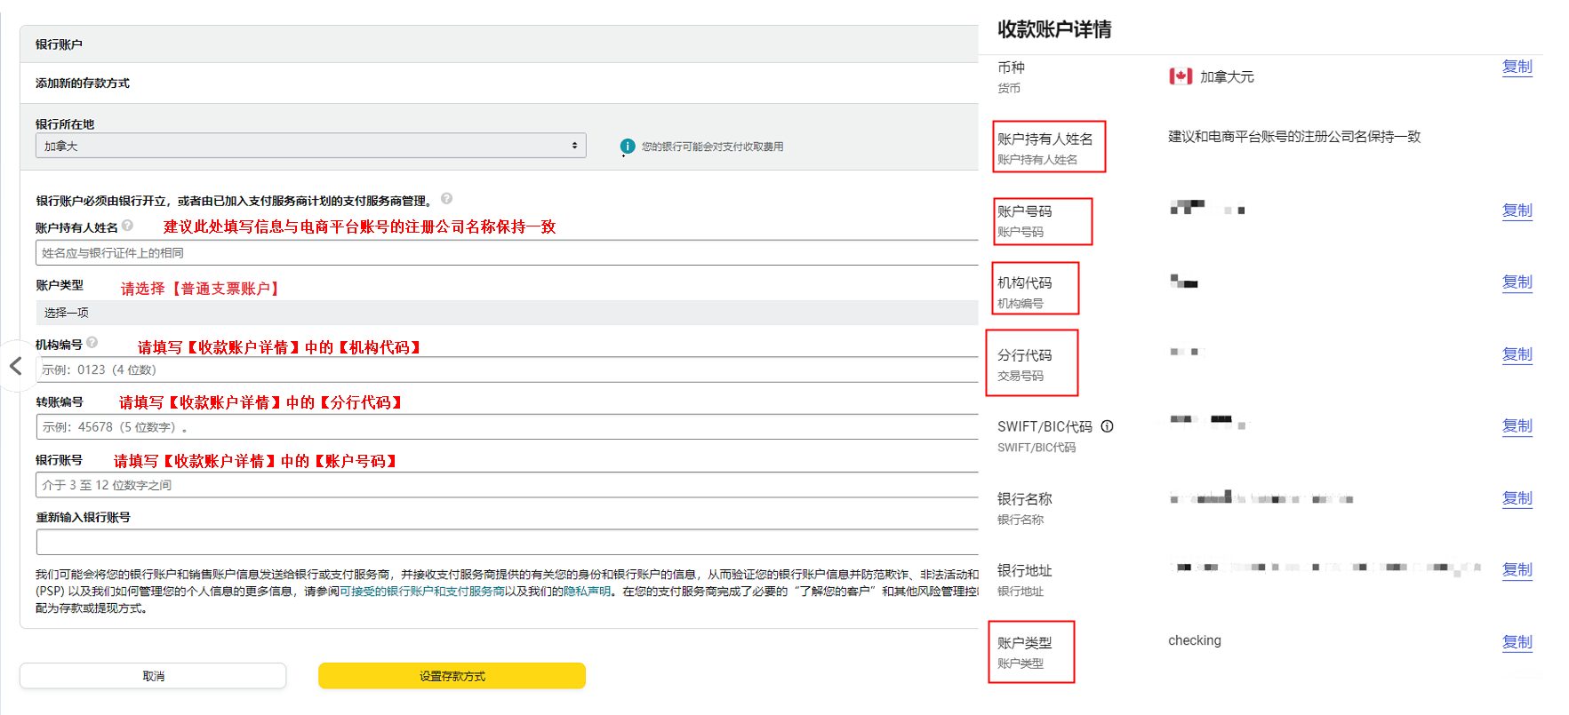
Task: Click the left chevron arrow at page edge
Action: point(15,366)
